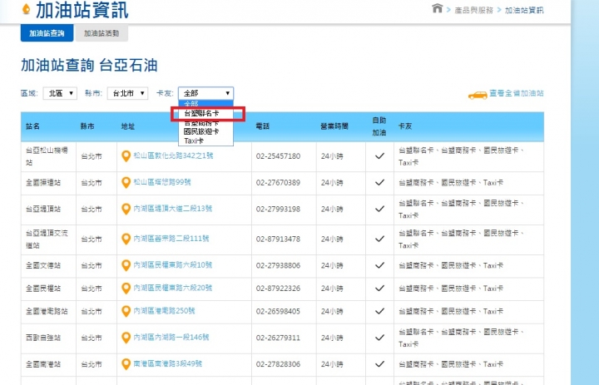Screen dimensions: 599x385
Task: Click station name 全國港墘路站
Action: (x=47, y=311)
